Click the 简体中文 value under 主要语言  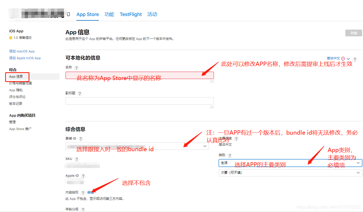(225, 145)
